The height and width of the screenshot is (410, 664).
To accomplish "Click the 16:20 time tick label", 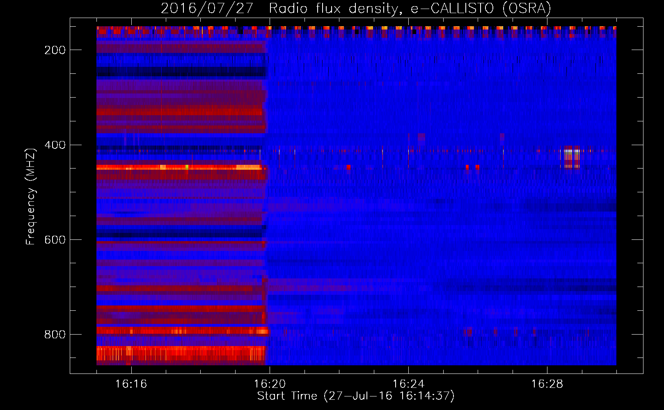I will [x=270, y=384].
